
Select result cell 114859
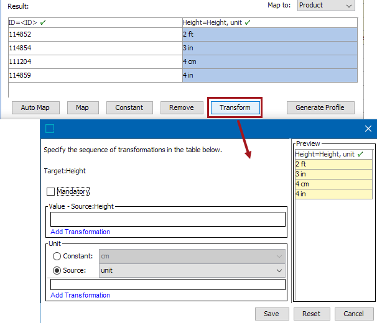coord(95,75)
